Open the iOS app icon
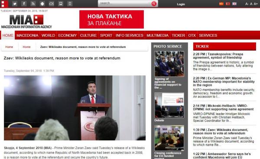Viewport: 260px width, 159px height. 52,3
